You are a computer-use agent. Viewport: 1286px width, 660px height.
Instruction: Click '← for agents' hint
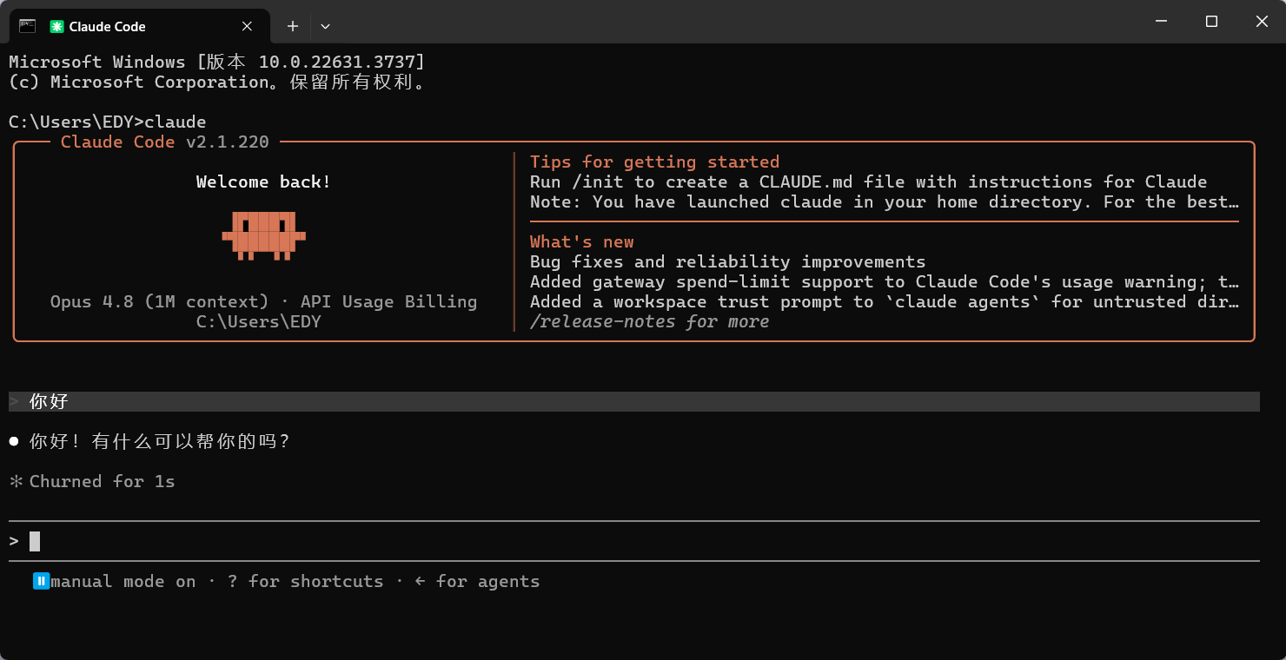point(477,581)
